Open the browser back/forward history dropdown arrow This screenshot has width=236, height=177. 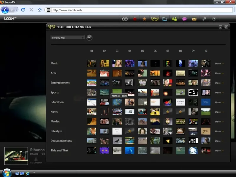(x=17, y=10)
